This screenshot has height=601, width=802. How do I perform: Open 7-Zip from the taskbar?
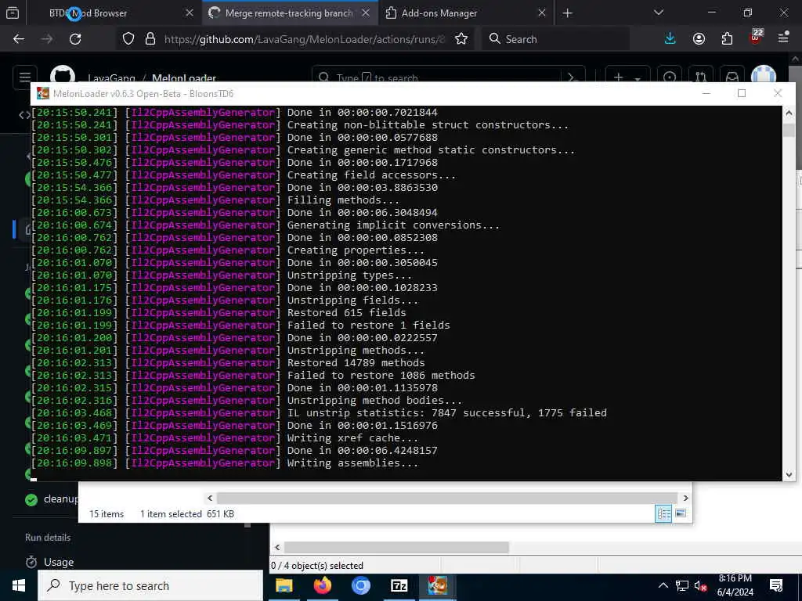tap(399, 585)
